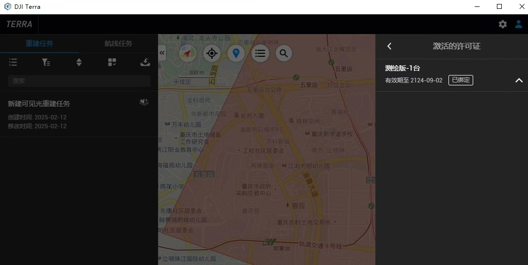Viewport: 528px width, 265px height.
Task: Click the reconstruction type icon on task row
Action: tap(144, 102)
